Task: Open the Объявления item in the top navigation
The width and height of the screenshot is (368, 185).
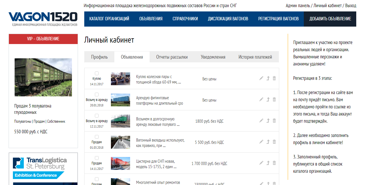Action: [151, 19]
